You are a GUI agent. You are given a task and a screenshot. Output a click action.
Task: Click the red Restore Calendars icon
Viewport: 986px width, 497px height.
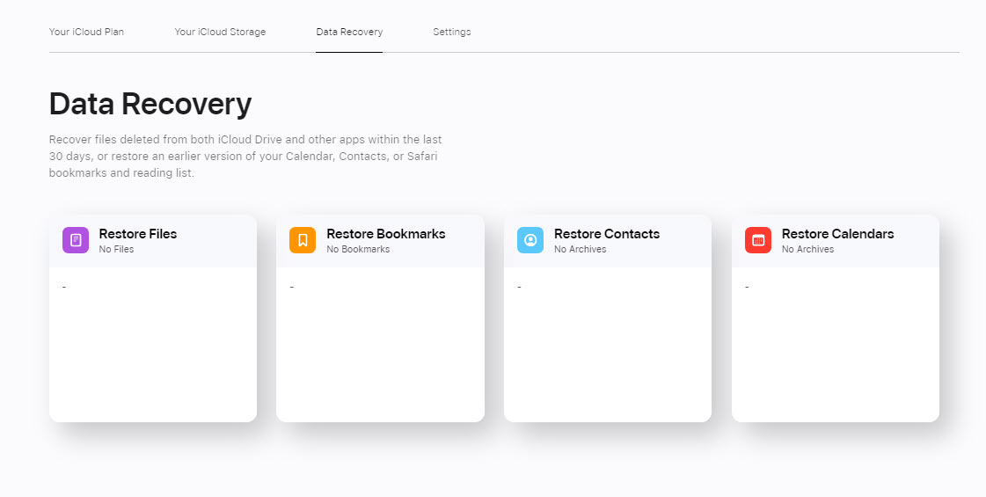(x=757, y=240)
